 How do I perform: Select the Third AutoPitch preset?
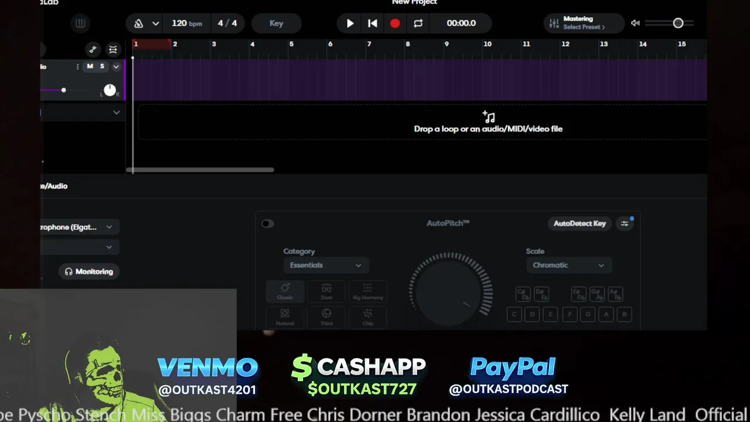pyautogui.click(x=326, y=317)
